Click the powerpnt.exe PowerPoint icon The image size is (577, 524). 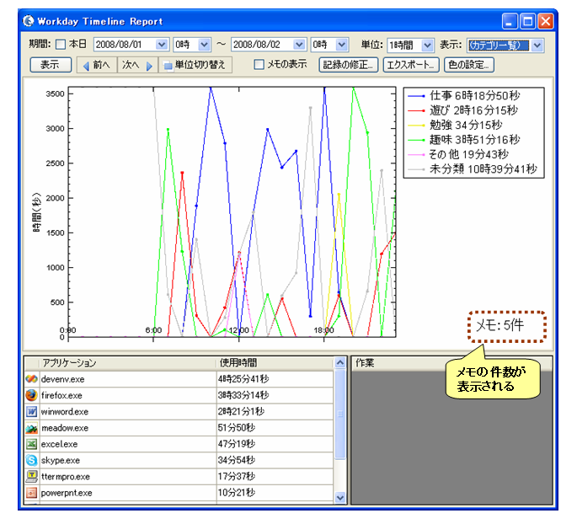[32, 493]
